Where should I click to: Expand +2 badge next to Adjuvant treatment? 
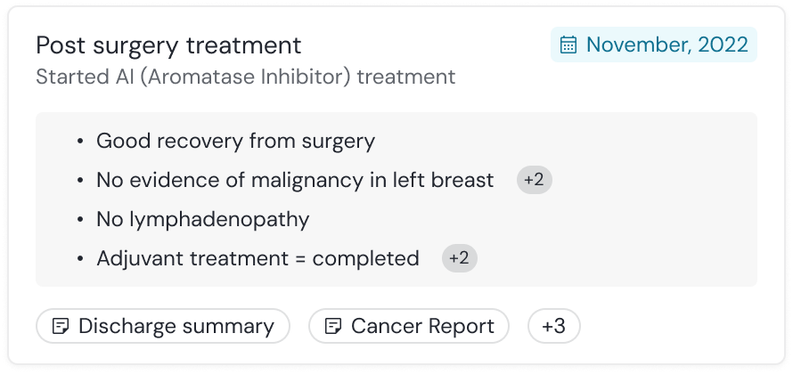click(x=459, y=258)
